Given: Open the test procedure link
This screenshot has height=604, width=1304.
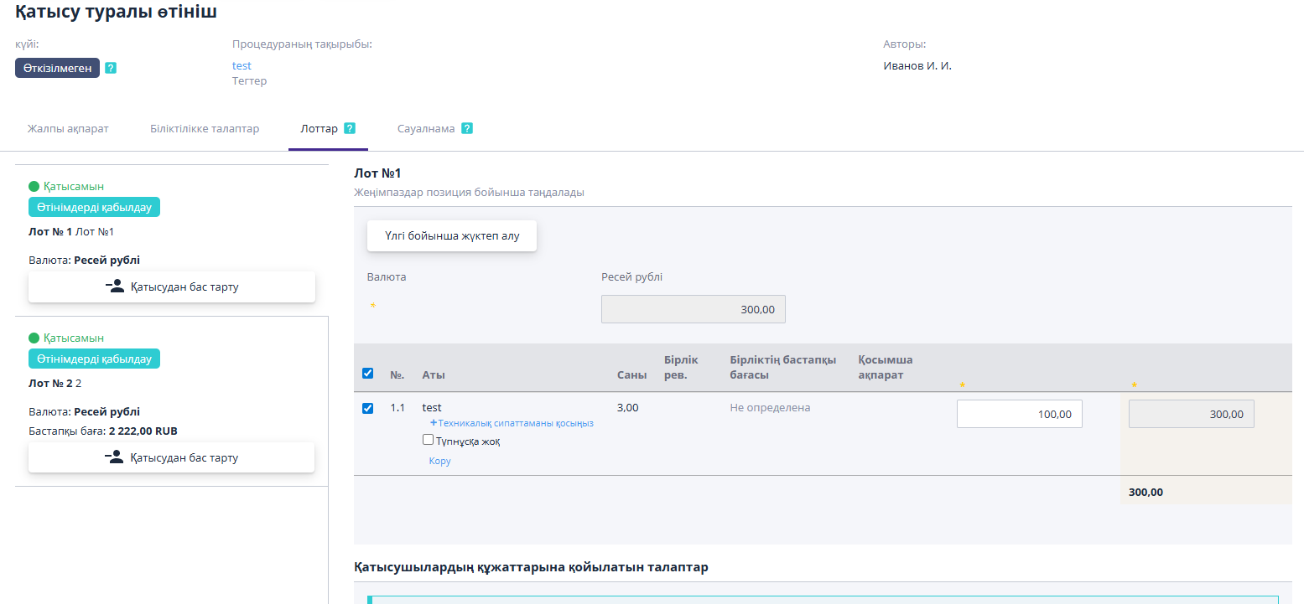Looking at the screenshot, I should (x=242, y=65).
